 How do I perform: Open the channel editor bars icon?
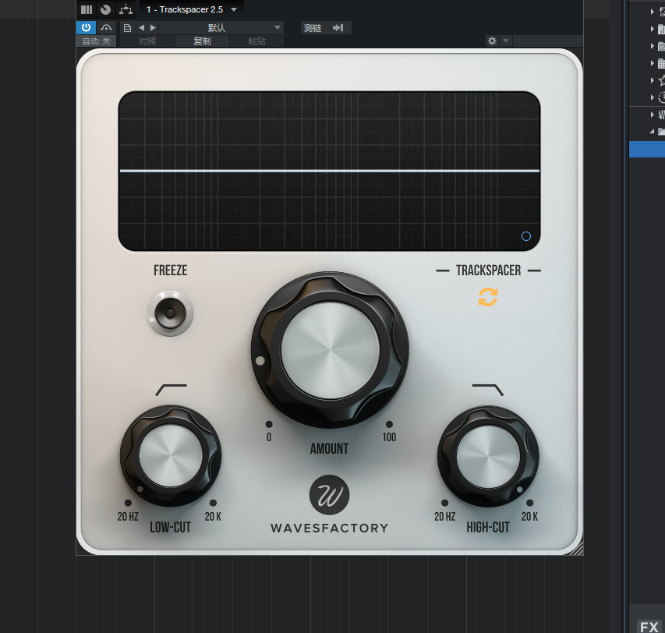pyautogui.click(x=87, y=9)
